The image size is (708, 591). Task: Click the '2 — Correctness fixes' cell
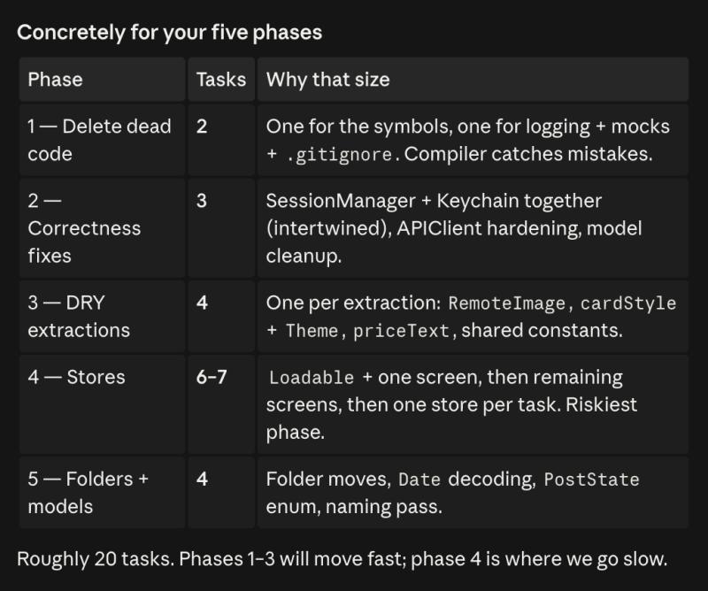pos(102,228)
